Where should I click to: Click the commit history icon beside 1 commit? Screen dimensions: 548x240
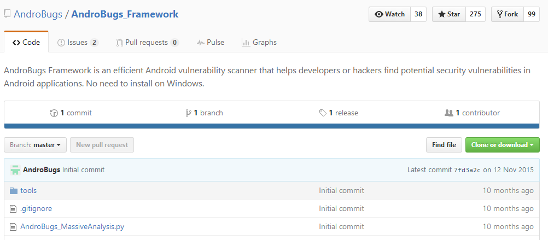(54, 113)
